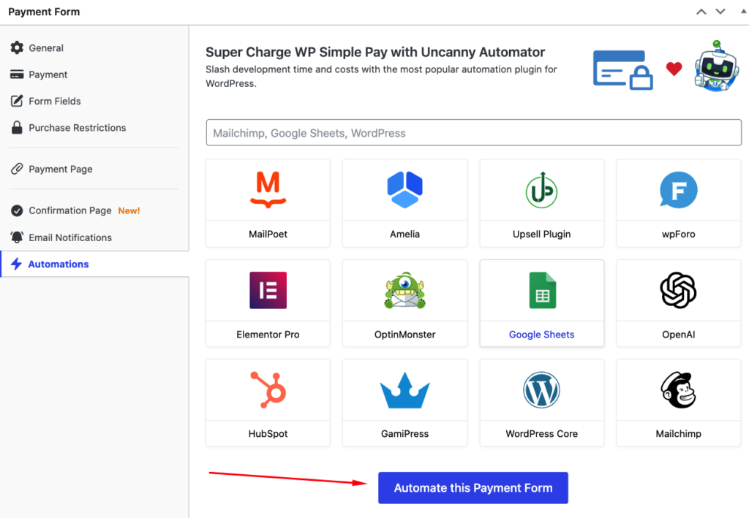This screenshot has width=749, height=518.
Task: Collapse Payment Form panel with down chevron
Action: [720, 12]
